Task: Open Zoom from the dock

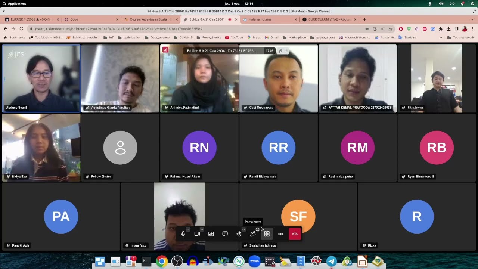Action: click(x=254, y=261)
